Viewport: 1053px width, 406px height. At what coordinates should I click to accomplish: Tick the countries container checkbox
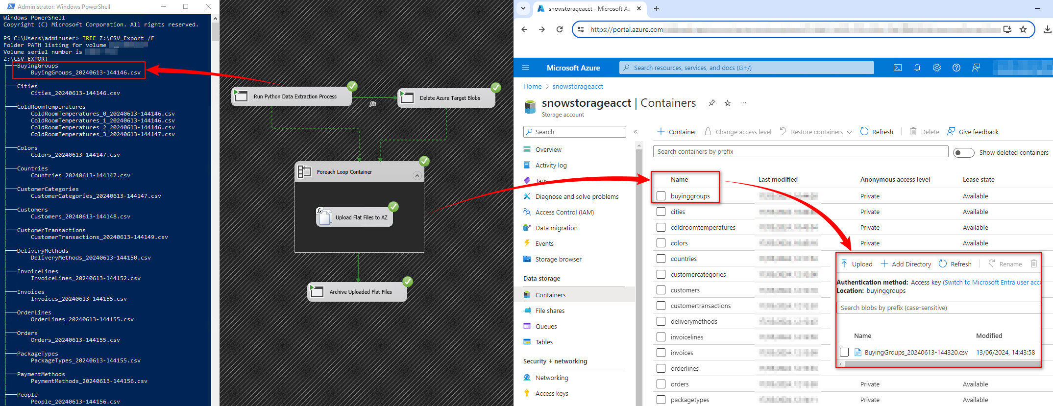tap(661, 259)
